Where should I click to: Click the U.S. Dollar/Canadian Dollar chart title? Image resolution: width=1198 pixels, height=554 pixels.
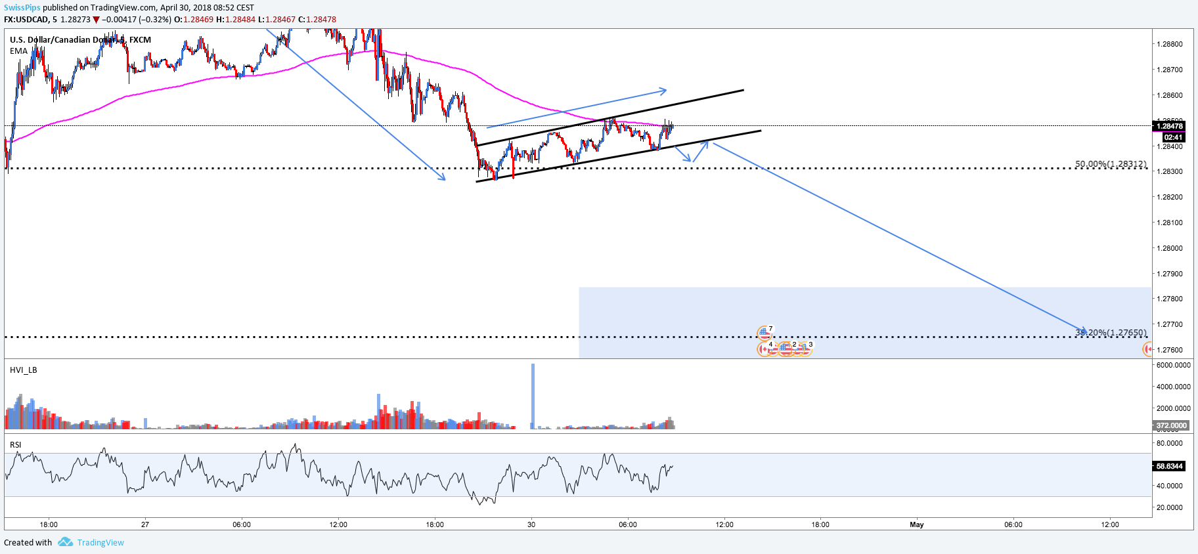80,40
